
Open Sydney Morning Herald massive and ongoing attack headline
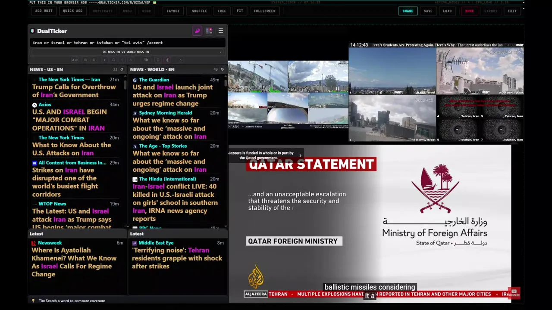(169, 128)
